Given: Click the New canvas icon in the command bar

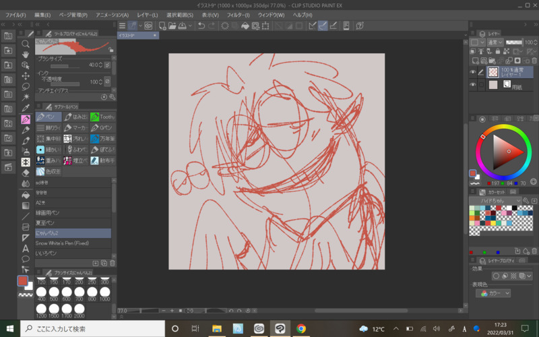Looking at the screenshot, I should 162,26.
